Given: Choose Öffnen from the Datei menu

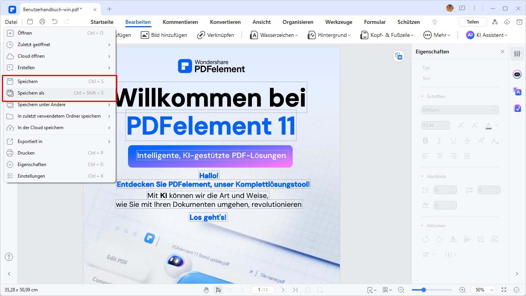Looking at the screenshot, I should pos(60,33).
